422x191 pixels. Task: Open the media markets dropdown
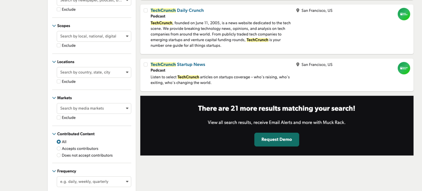94,108
